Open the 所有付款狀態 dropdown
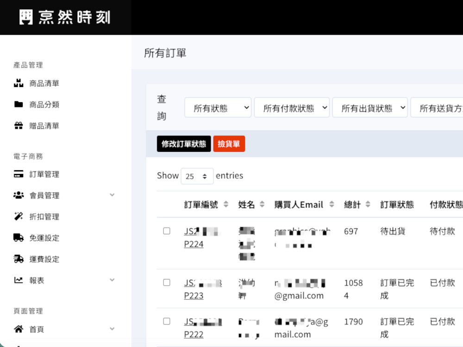The image size is (463, 347). tap(292, 108)
